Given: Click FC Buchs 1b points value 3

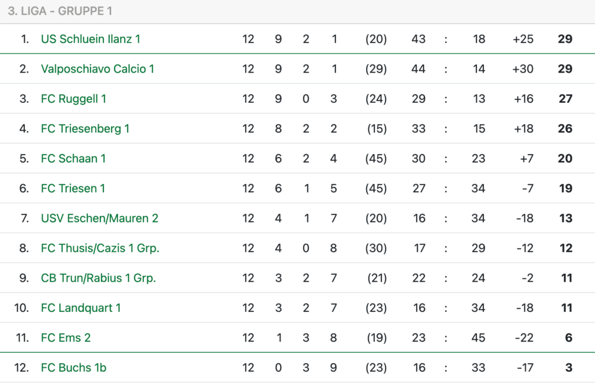Looking at the screenshot, I should point(568,368).
